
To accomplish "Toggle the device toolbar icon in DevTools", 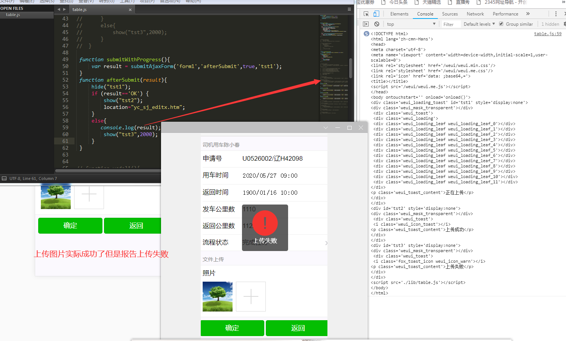I will (x=376, y=14).
